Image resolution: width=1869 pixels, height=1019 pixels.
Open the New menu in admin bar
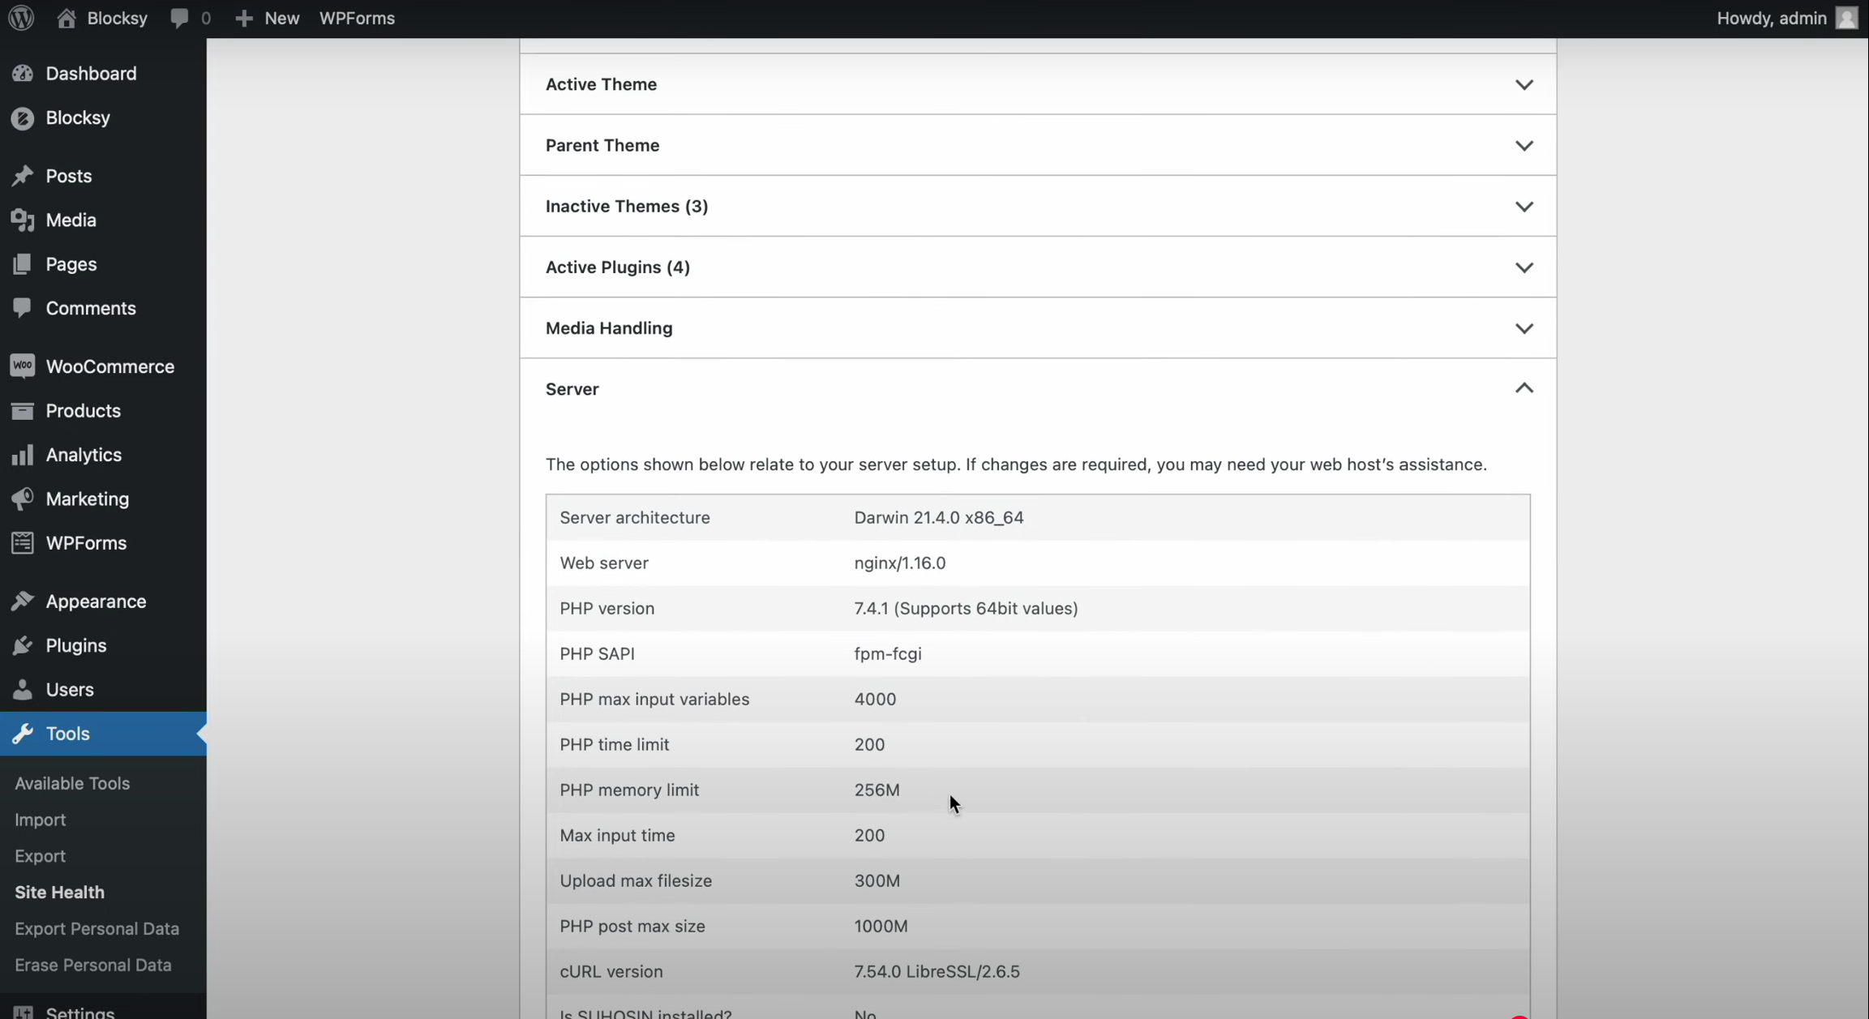(267, 17)
